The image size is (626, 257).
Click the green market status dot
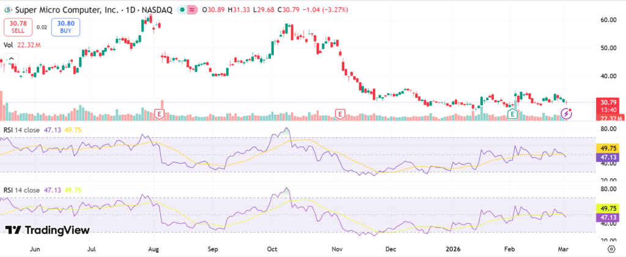click(182, 10)
